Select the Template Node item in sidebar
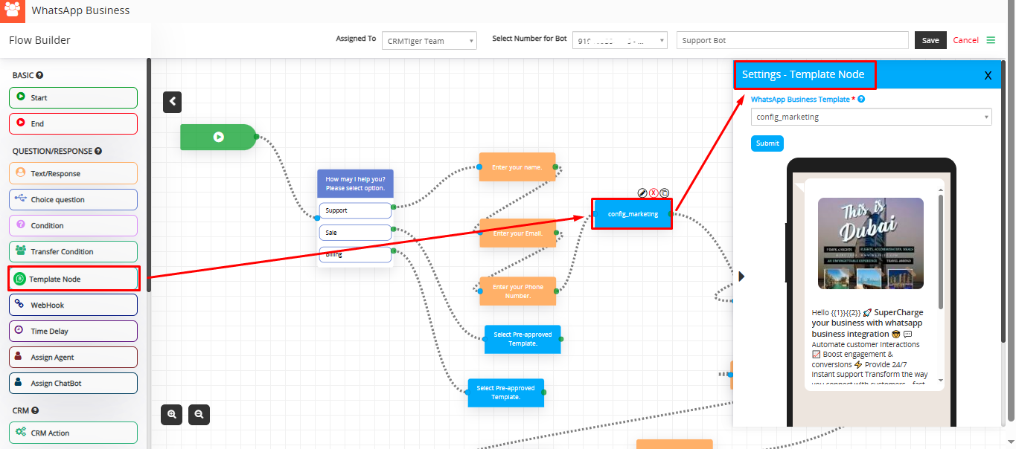The height and width of the screenshot is (449, 1016). pos(73,279)
